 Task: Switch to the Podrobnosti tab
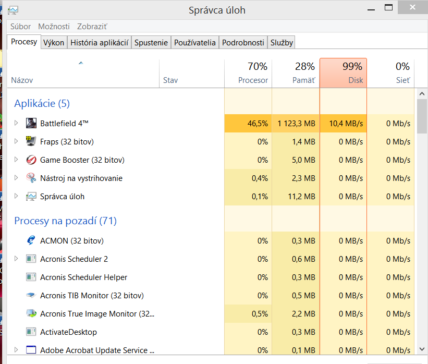click(x=243, y=43)
